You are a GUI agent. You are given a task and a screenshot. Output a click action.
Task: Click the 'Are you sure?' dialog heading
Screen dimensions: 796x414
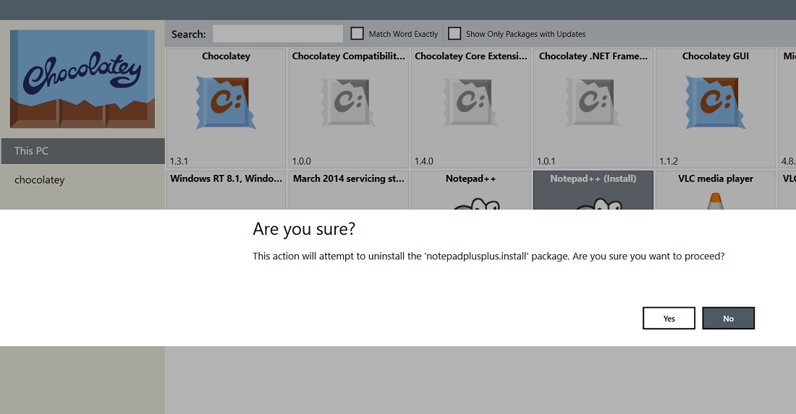pyautogui.click(x=304, y=229)
